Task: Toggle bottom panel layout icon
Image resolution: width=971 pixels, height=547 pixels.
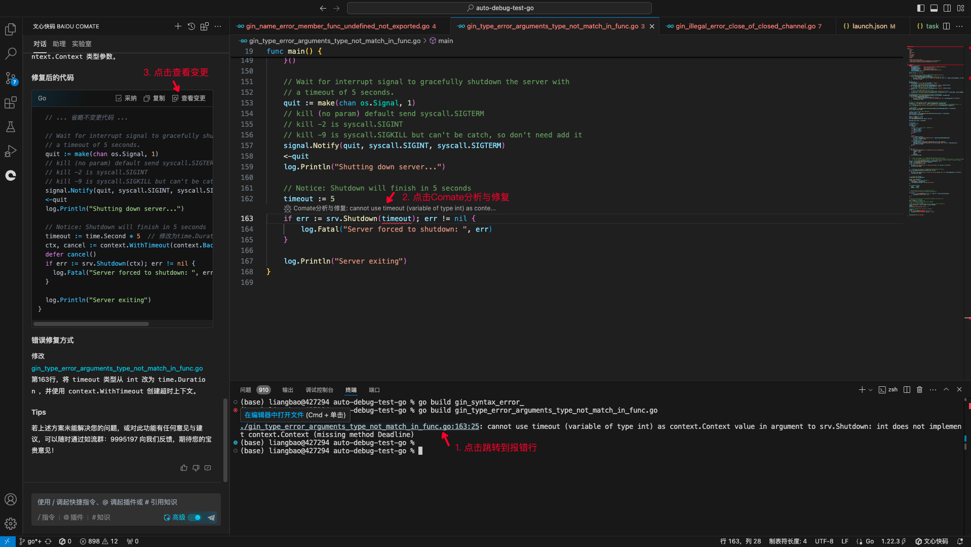Action: [934, 8]
